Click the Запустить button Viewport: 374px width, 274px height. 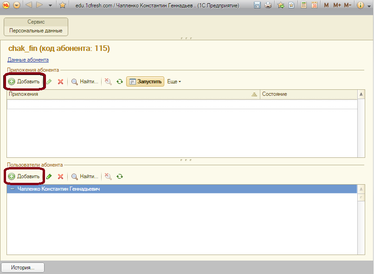click(145, 81)
